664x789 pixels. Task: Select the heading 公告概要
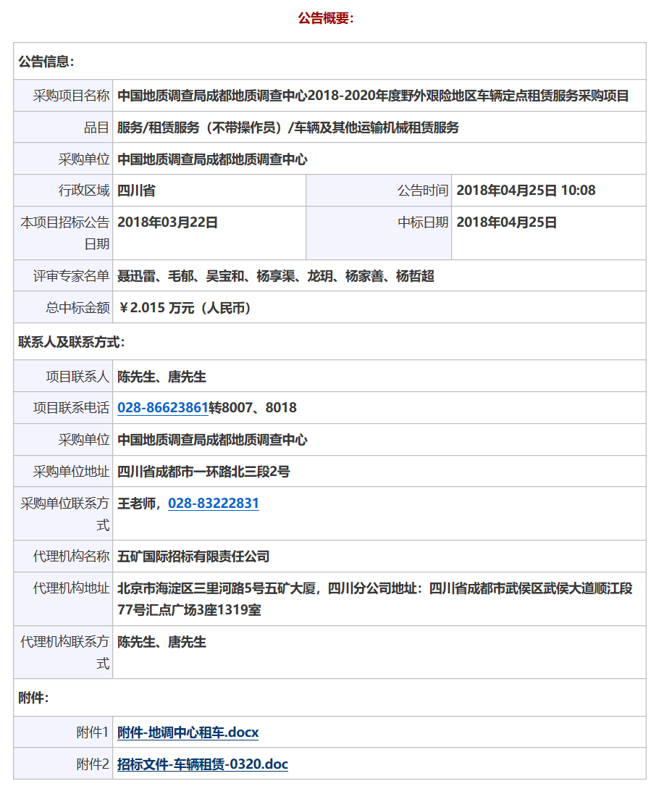click(326, 18)
